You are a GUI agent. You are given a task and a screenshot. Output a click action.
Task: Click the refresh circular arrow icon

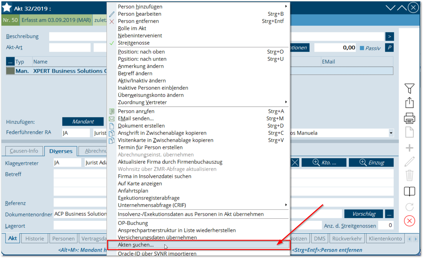(409, 207)
